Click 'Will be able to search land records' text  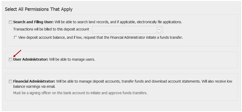click(x=82, y=22)
